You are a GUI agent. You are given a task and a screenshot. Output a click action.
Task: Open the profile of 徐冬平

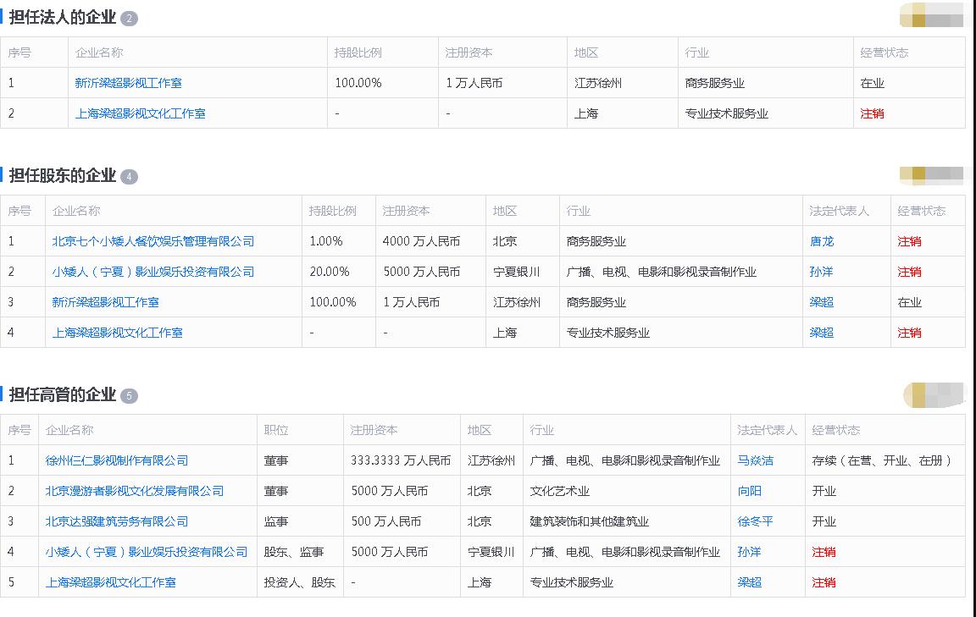click(x=755, y=521)
